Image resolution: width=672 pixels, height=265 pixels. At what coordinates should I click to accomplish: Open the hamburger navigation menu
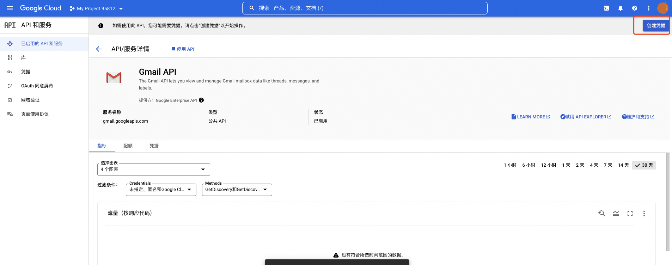click(10, 8)
